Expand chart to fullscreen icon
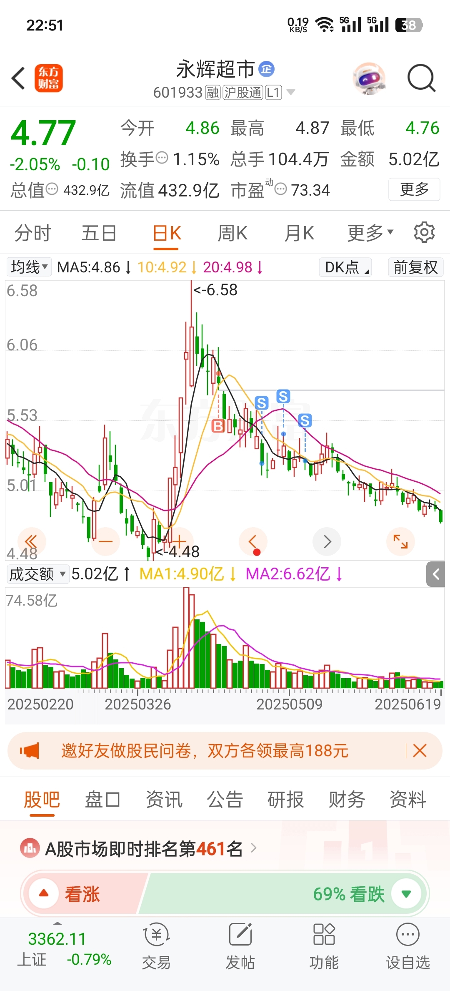 pos(401,541)
